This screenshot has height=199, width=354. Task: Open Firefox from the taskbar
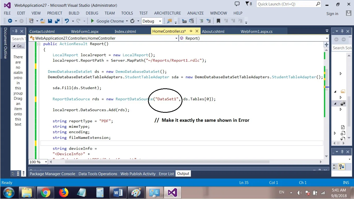[x=63, y=193]
